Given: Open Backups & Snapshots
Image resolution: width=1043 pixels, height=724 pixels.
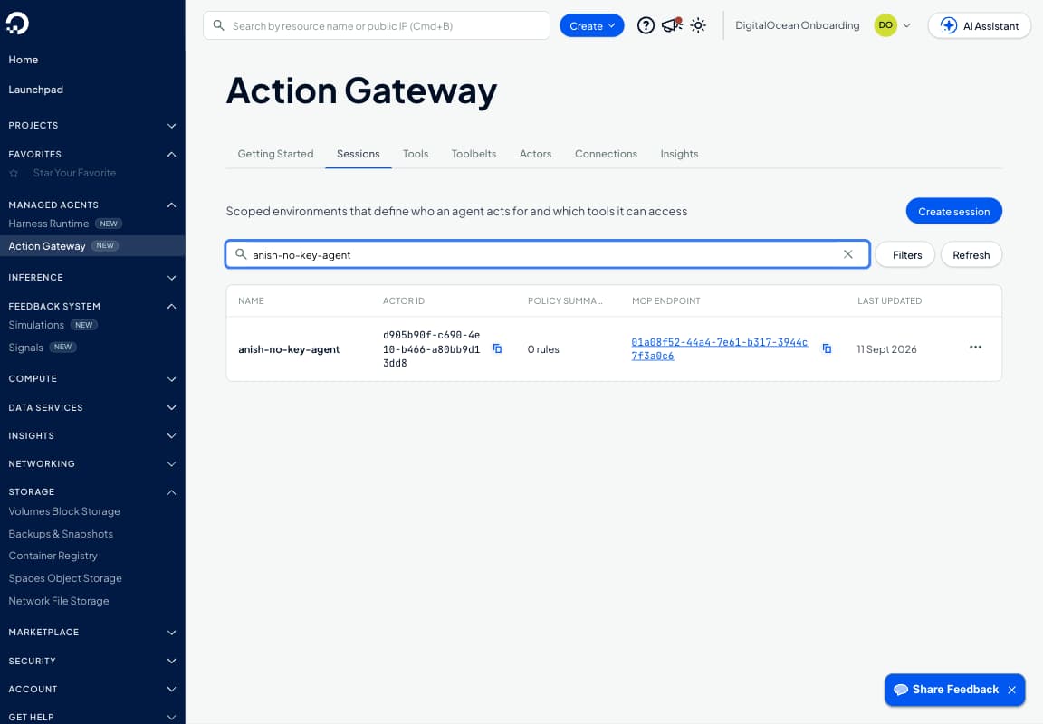Looking at the screenshot, I should [61, 534].
